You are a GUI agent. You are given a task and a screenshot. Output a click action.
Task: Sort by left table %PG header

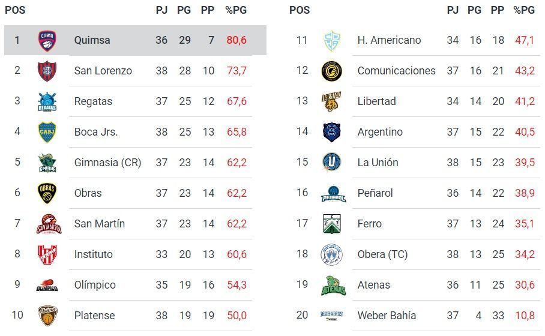(x=236, y=10)
